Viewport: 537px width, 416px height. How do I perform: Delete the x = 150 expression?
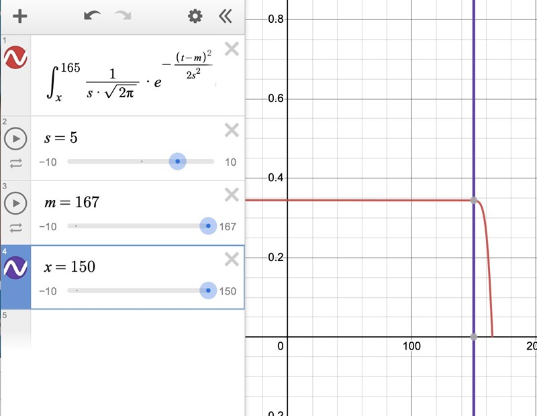231,259
